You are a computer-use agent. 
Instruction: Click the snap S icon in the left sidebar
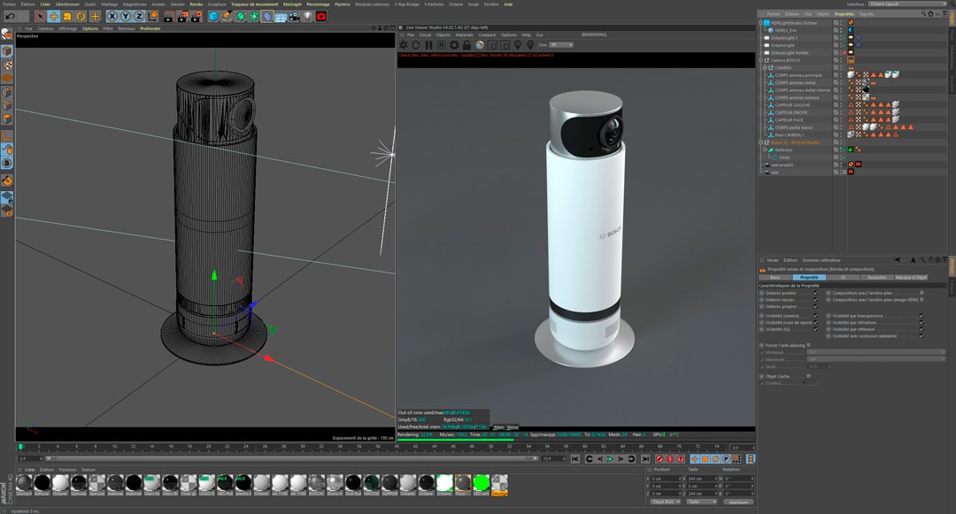(7, 163)
